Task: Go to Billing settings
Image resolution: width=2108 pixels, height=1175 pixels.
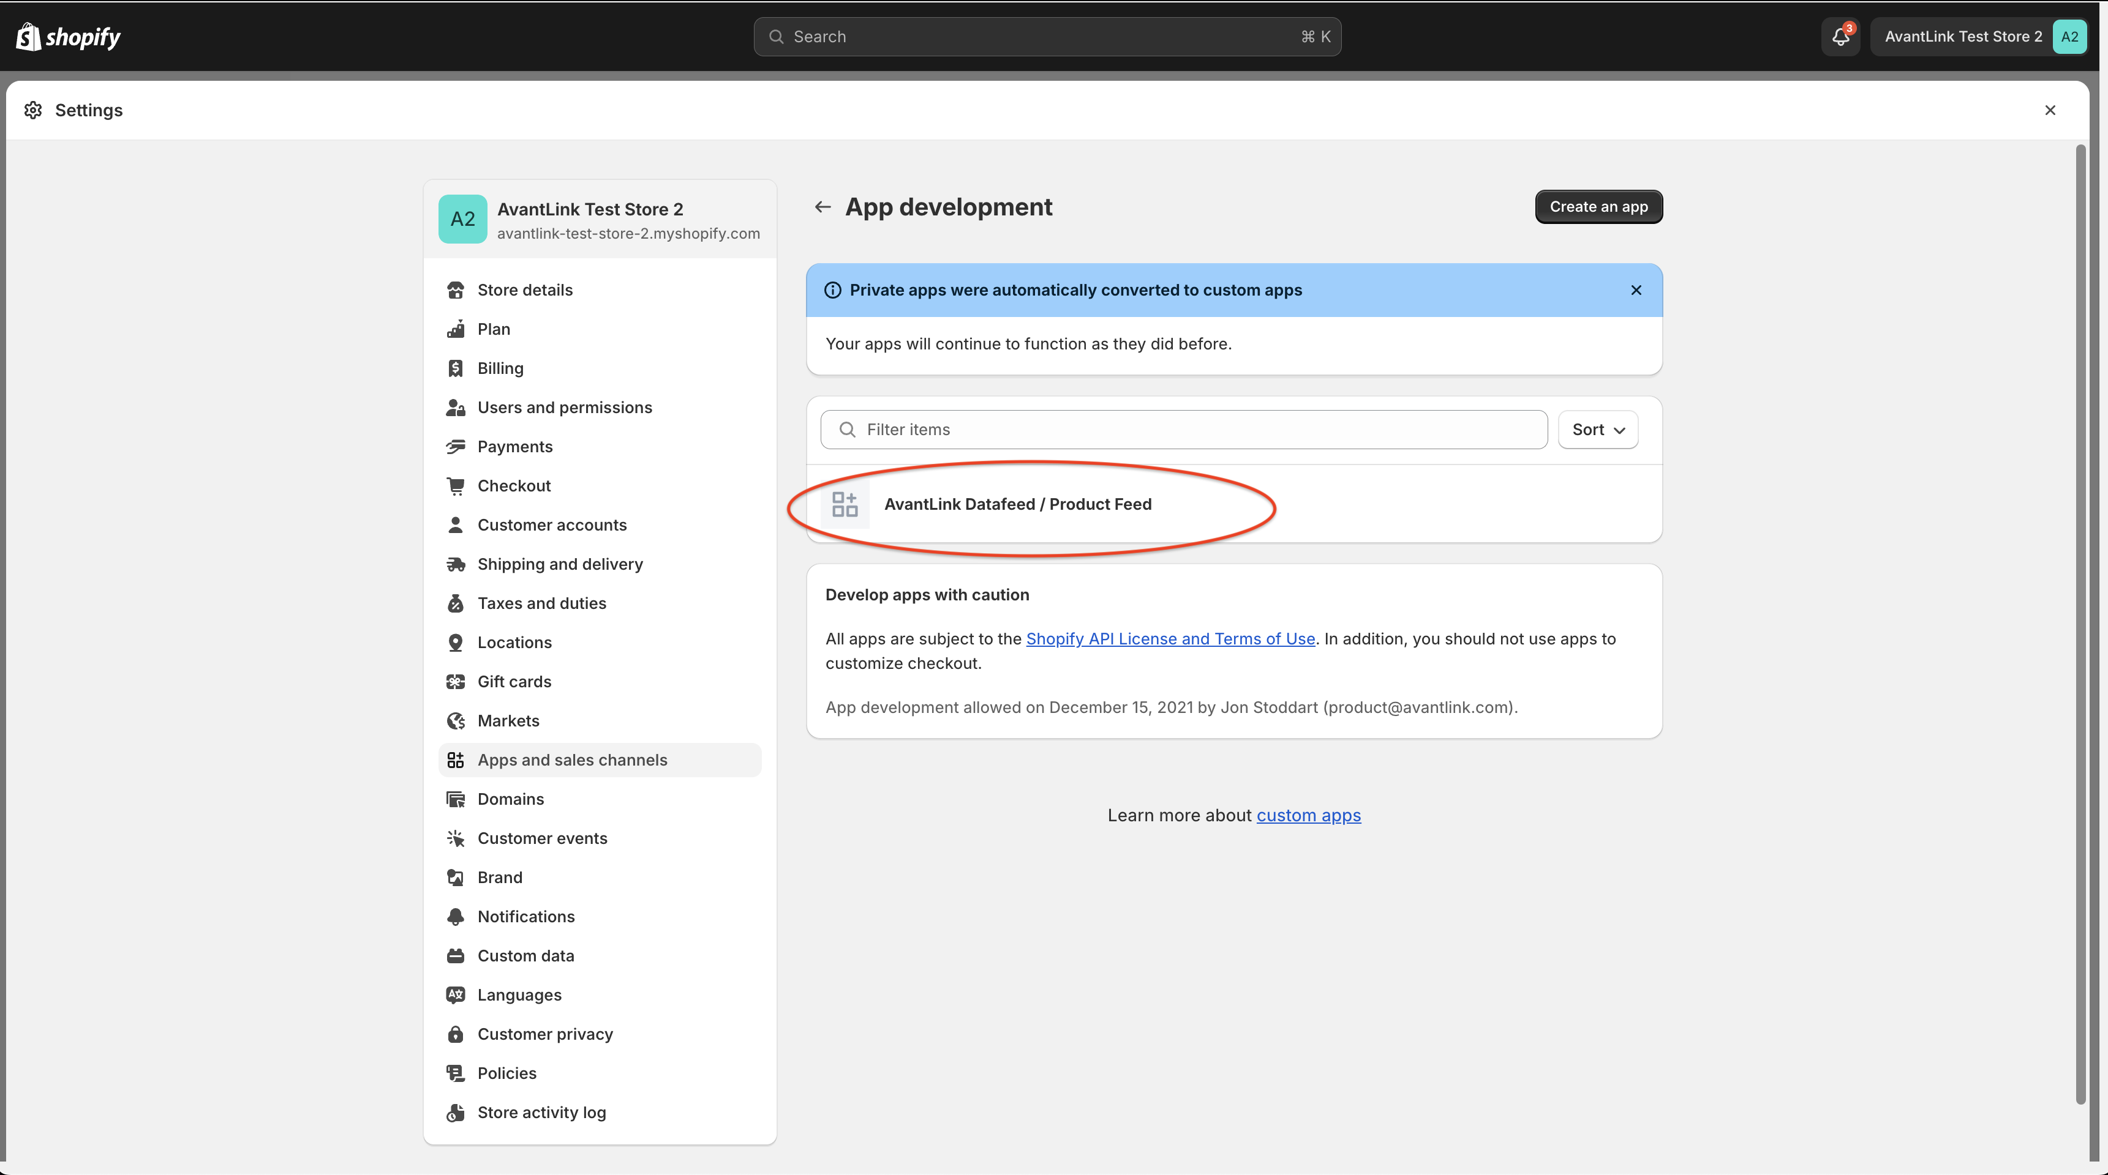Action: pyautogui.click(x=600, y=369)
